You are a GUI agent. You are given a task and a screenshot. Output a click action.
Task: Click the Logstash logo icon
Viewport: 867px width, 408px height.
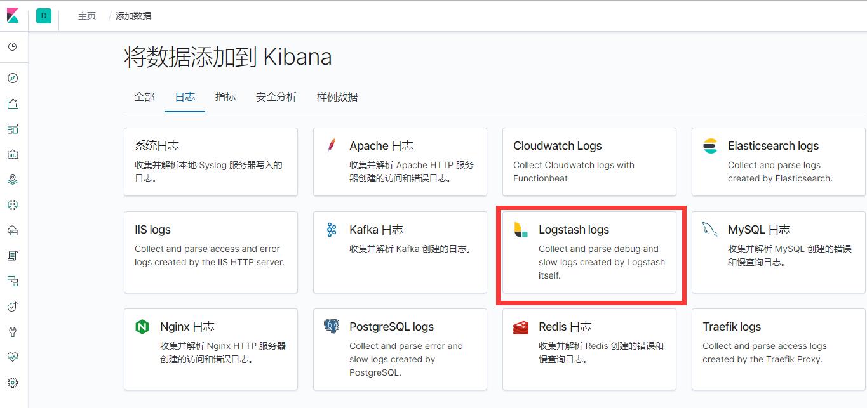(521, 230)
